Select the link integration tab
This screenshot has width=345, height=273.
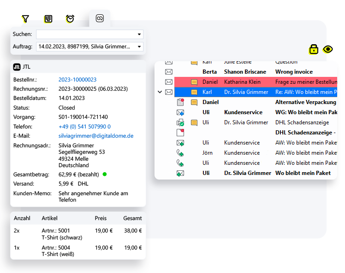[100, 18]
